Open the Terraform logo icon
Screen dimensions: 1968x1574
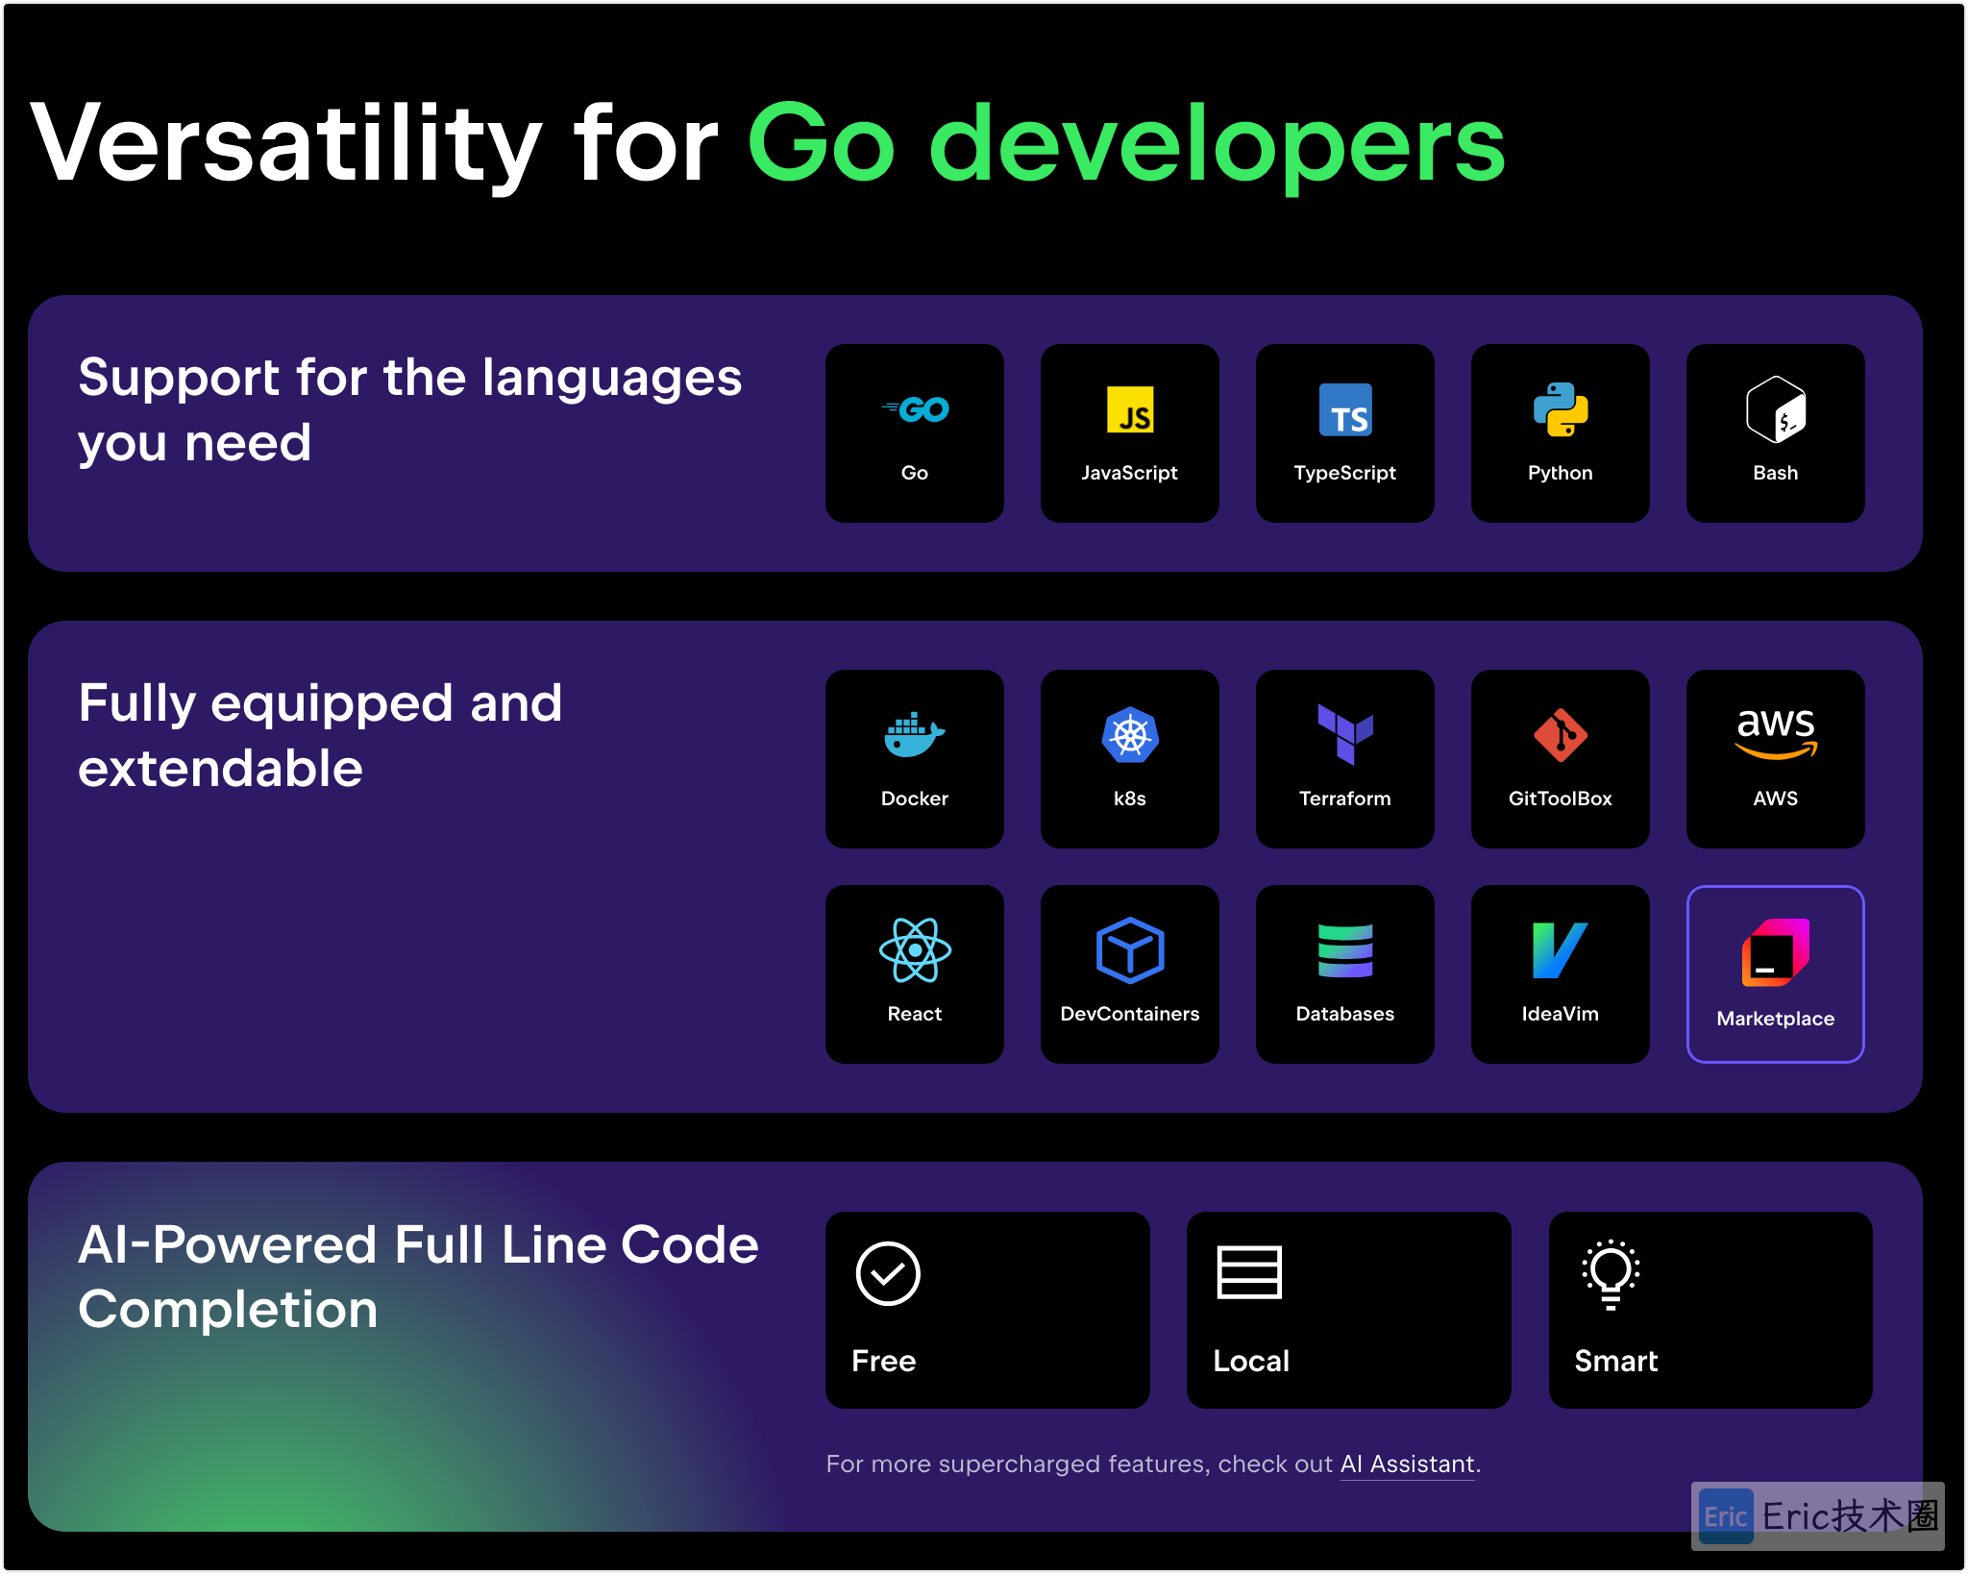[1345, 735]
